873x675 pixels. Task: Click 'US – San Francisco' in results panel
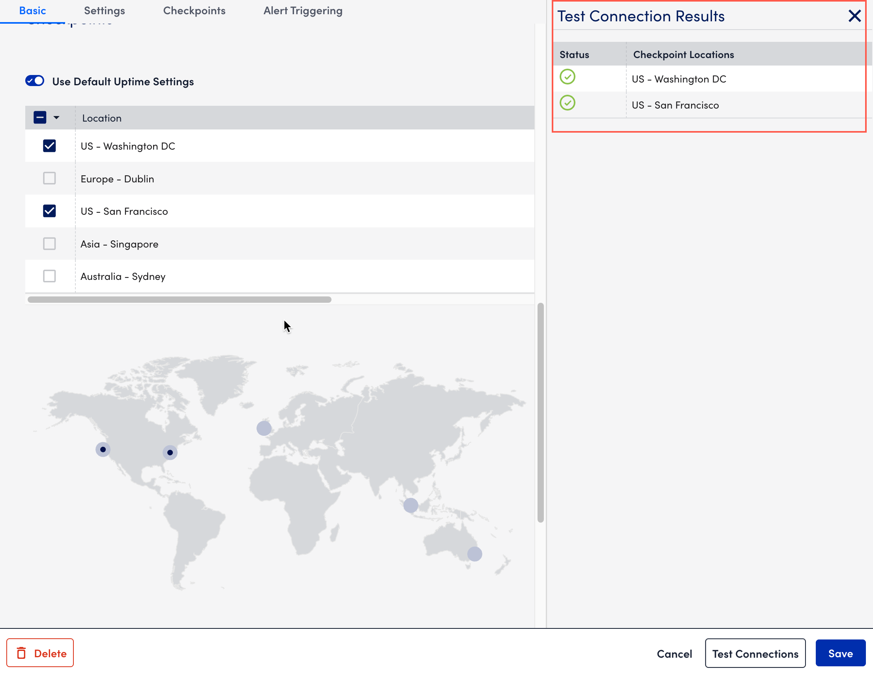[x=675, y=105]
